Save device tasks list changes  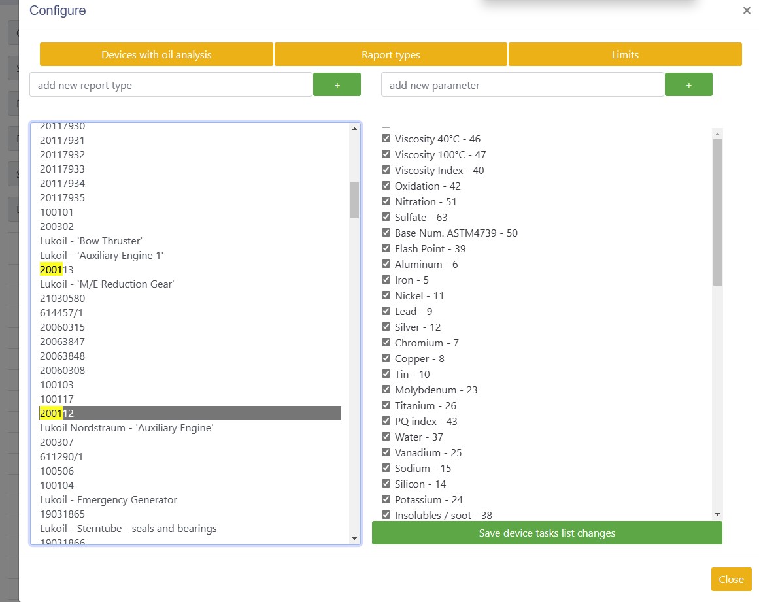point(547,533)
